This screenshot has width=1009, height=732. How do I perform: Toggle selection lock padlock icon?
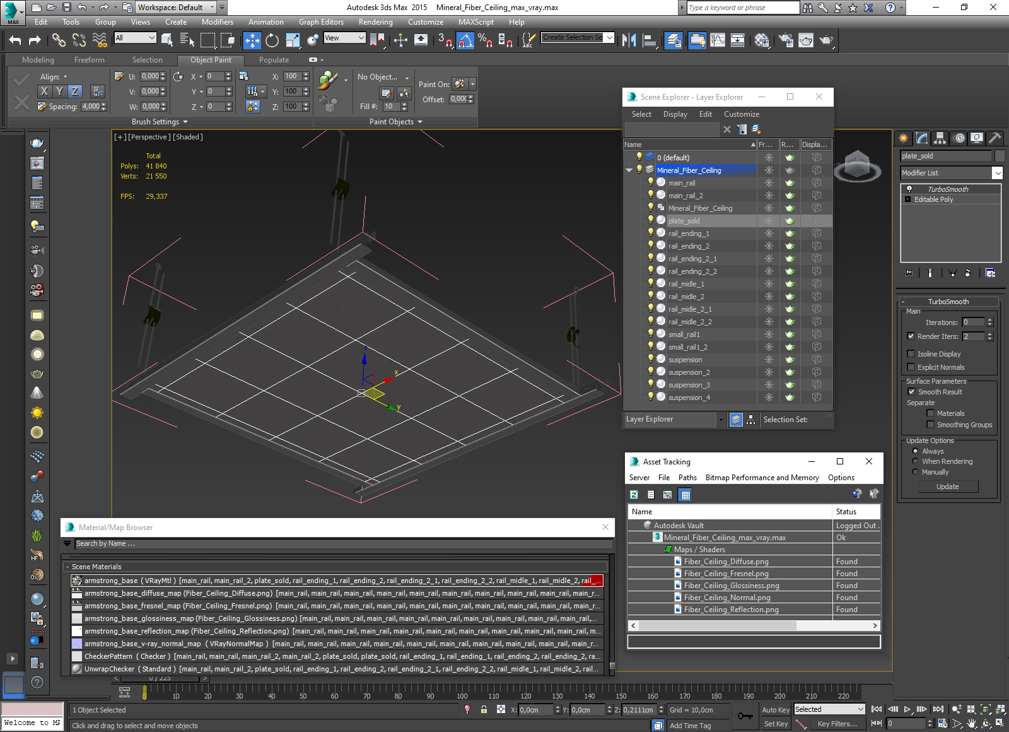tap(484, 709)
